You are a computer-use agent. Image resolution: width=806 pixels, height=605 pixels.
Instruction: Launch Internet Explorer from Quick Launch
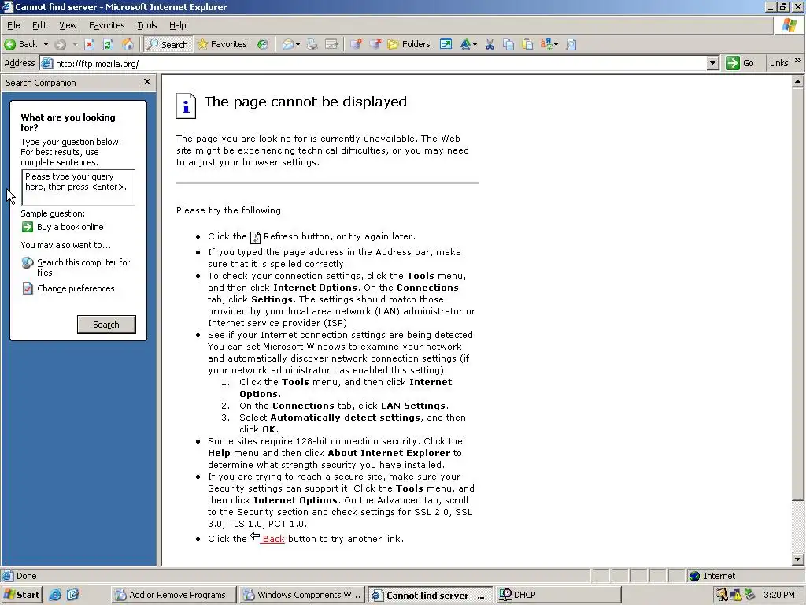pos(55,595)
